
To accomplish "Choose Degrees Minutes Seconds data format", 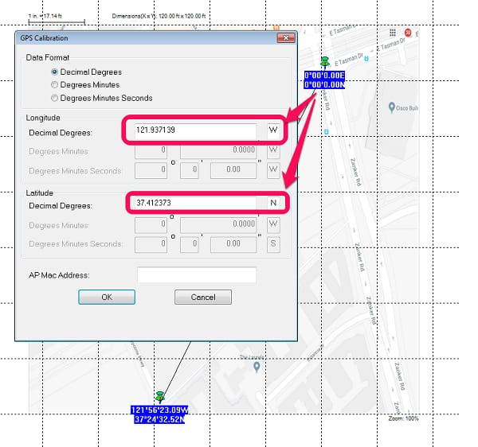I will tap(55, 99).
